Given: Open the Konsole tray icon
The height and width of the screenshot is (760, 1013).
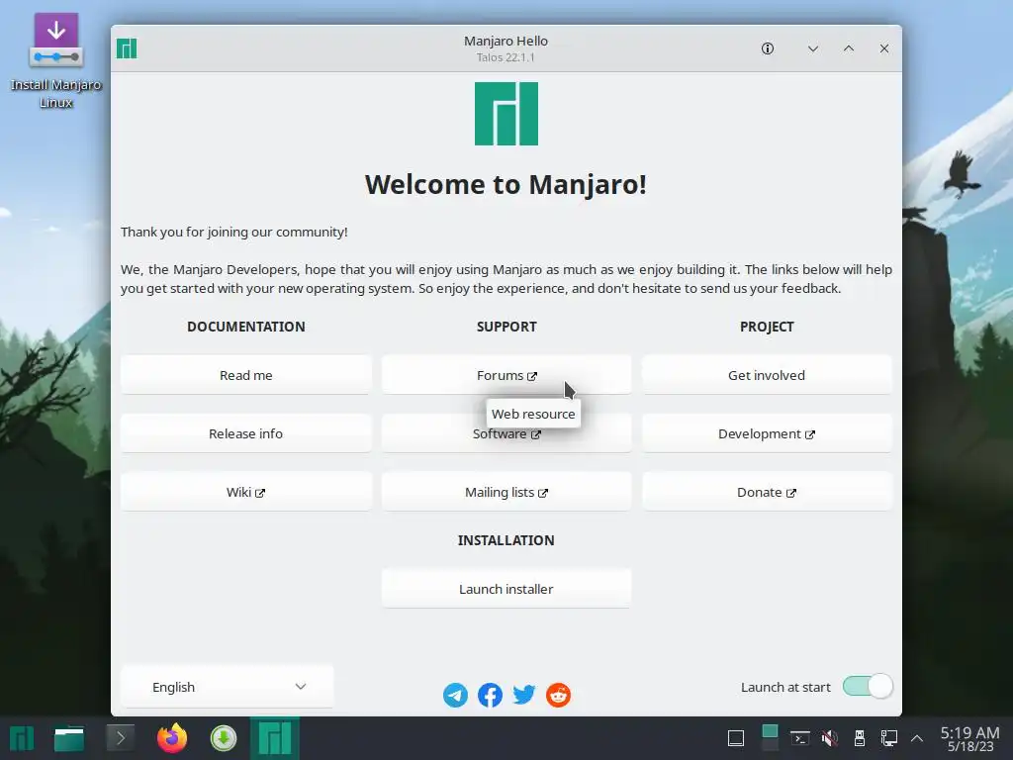Looking at the screenshot, I should tap(800, 738).
